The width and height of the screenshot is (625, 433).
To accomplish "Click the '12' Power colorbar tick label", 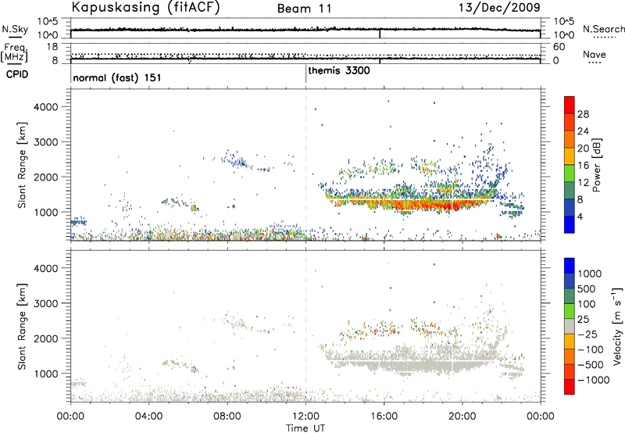I will 583,183.
